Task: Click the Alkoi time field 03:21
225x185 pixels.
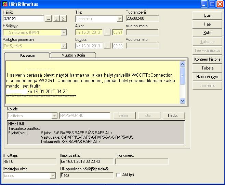Action: (118, 32)
